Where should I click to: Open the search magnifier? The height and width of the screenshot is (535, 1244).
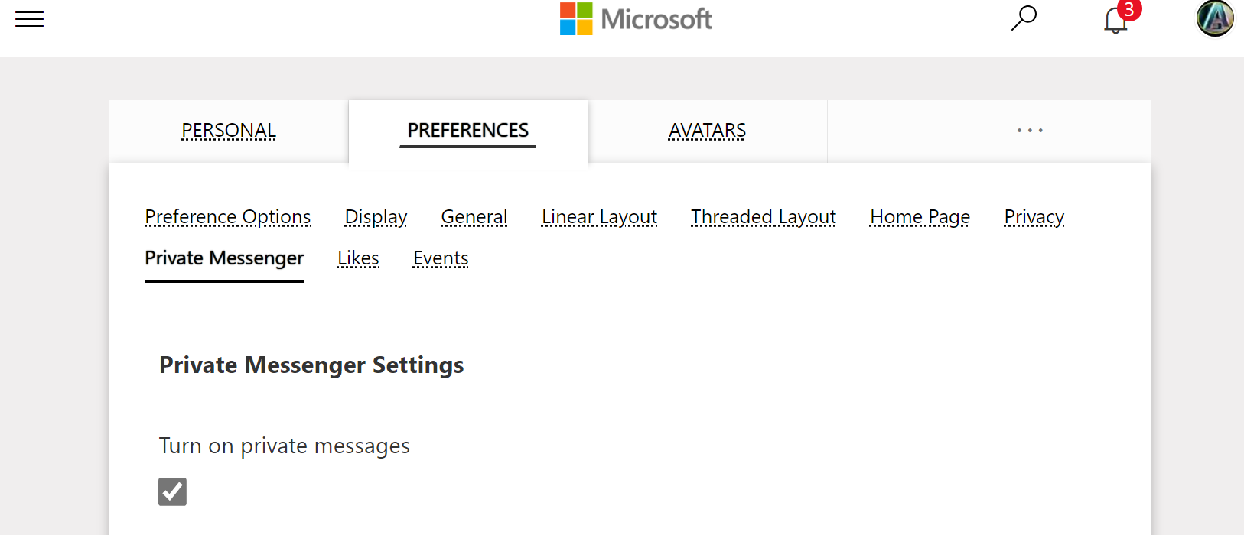[1024, 18]
